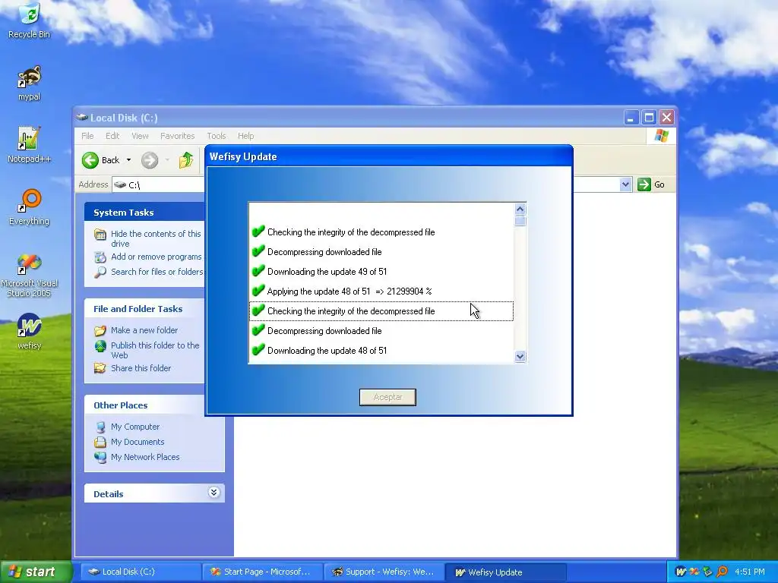Open the Address bar dropdown arrow
778x583 pixels.
(x=626, y=184)
